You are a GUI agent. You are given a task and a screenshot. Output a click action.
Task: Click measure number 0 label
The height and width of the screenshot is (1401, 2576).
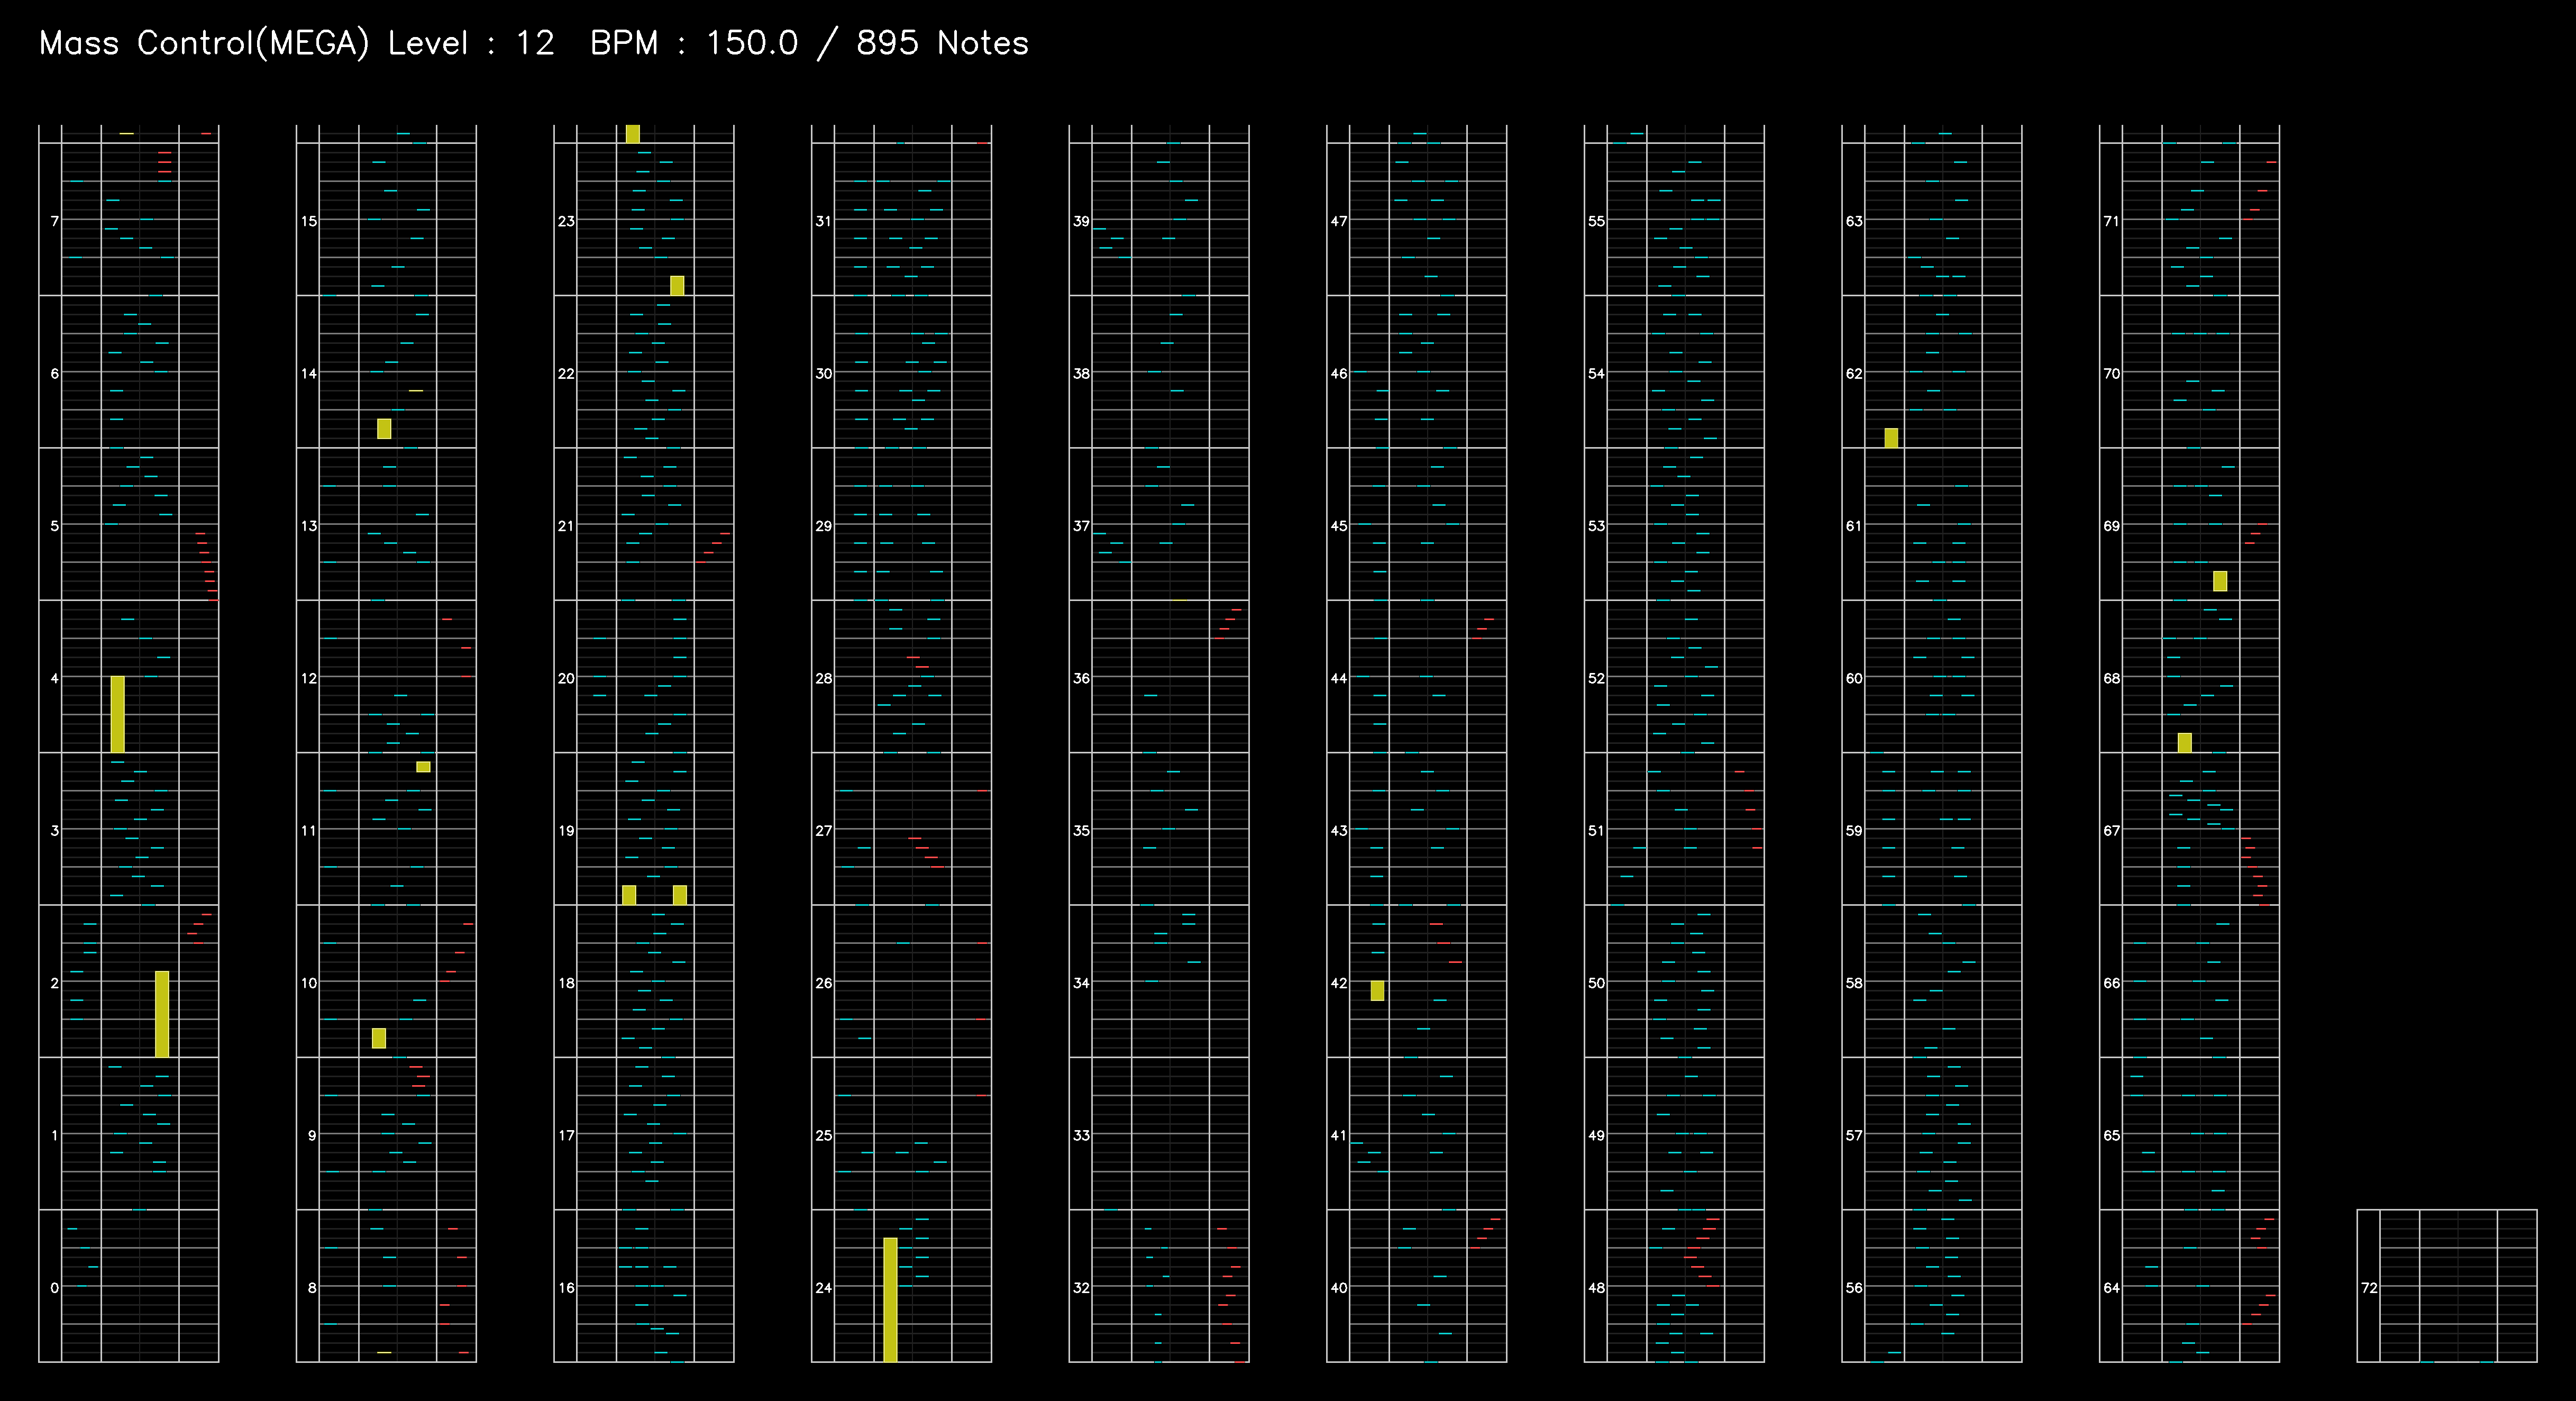tap(54, 1287)
